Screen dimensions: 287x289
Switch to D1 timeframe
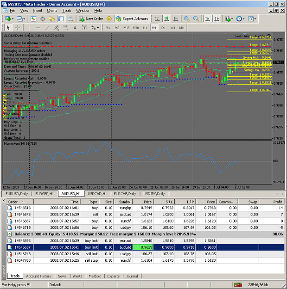point(163,28)
